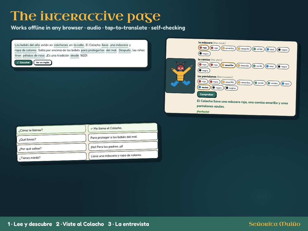Translate the phrase 'ropa de colores'

click(x=26, y=50)
